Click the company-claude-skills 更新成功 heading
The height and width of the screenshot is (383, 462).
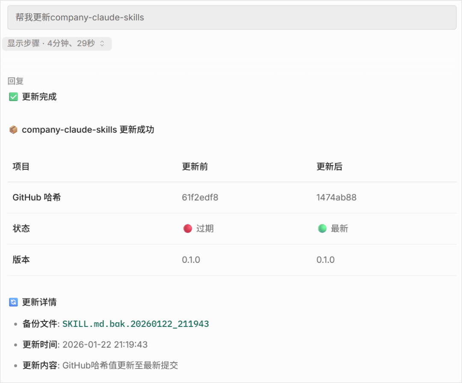88,129
